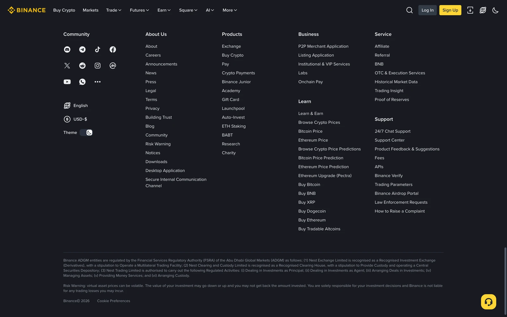Open the Affiliate link
This screenshot has width=507, height=317.
coord(382,46)
